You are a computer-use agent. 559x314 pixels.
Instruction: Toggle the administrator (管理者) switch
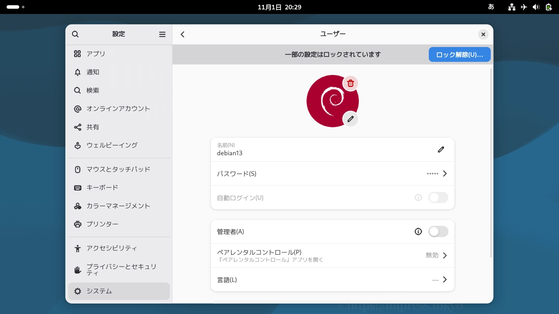438,231
